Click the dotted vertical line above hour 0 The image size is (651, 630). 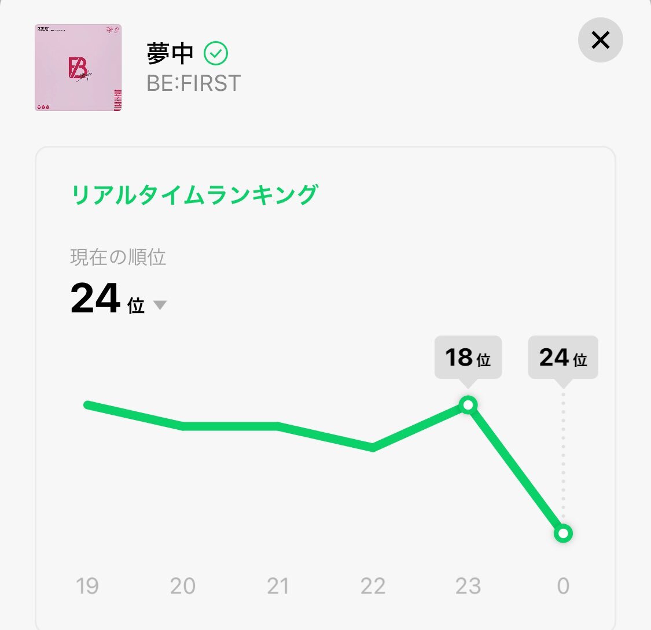coord(562,457)
